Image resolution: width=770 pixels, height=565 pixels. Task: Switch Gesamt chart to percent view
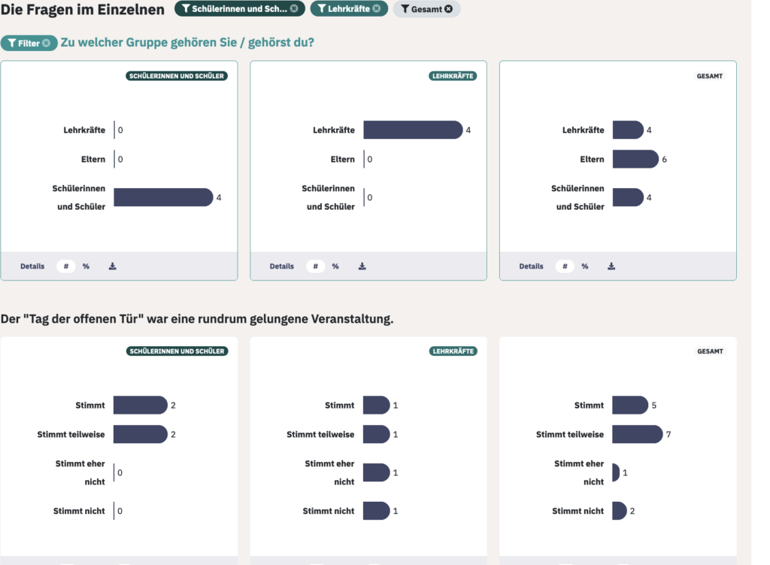(585, 266)
